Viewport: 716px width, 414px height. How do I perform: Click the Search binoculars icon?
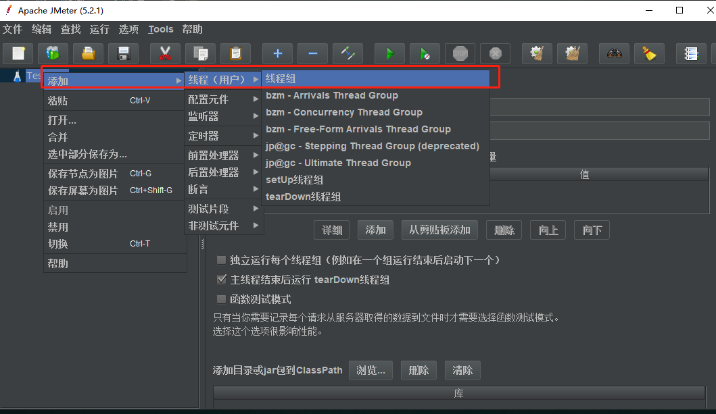pyautogui.click(x=615, y=53)
